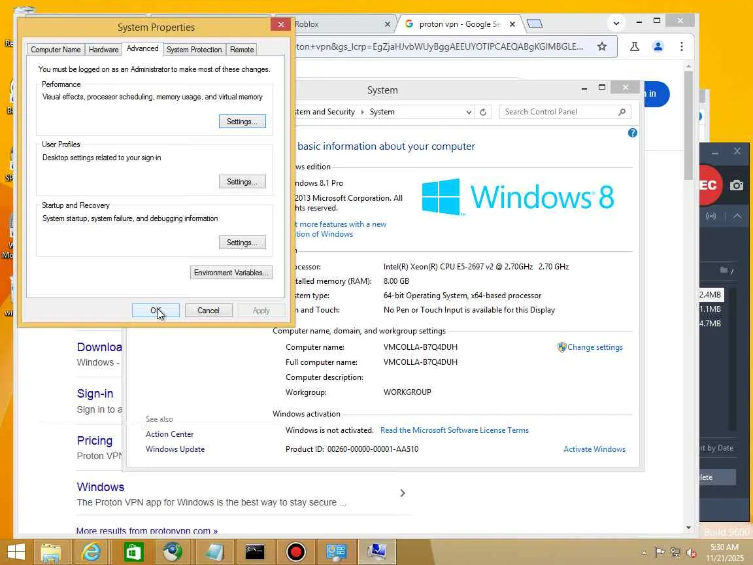The height and width of the screenshot is (565, 753).
Task: Open Chrome's tab search dropdown arrow
Action: (616, 23)
